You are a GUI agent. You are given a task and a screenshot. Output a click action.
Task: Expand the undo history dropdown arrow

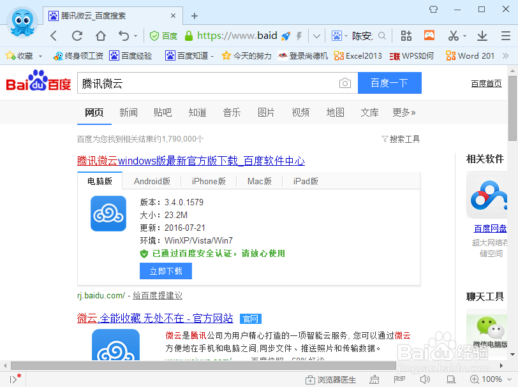pos(135,36)
